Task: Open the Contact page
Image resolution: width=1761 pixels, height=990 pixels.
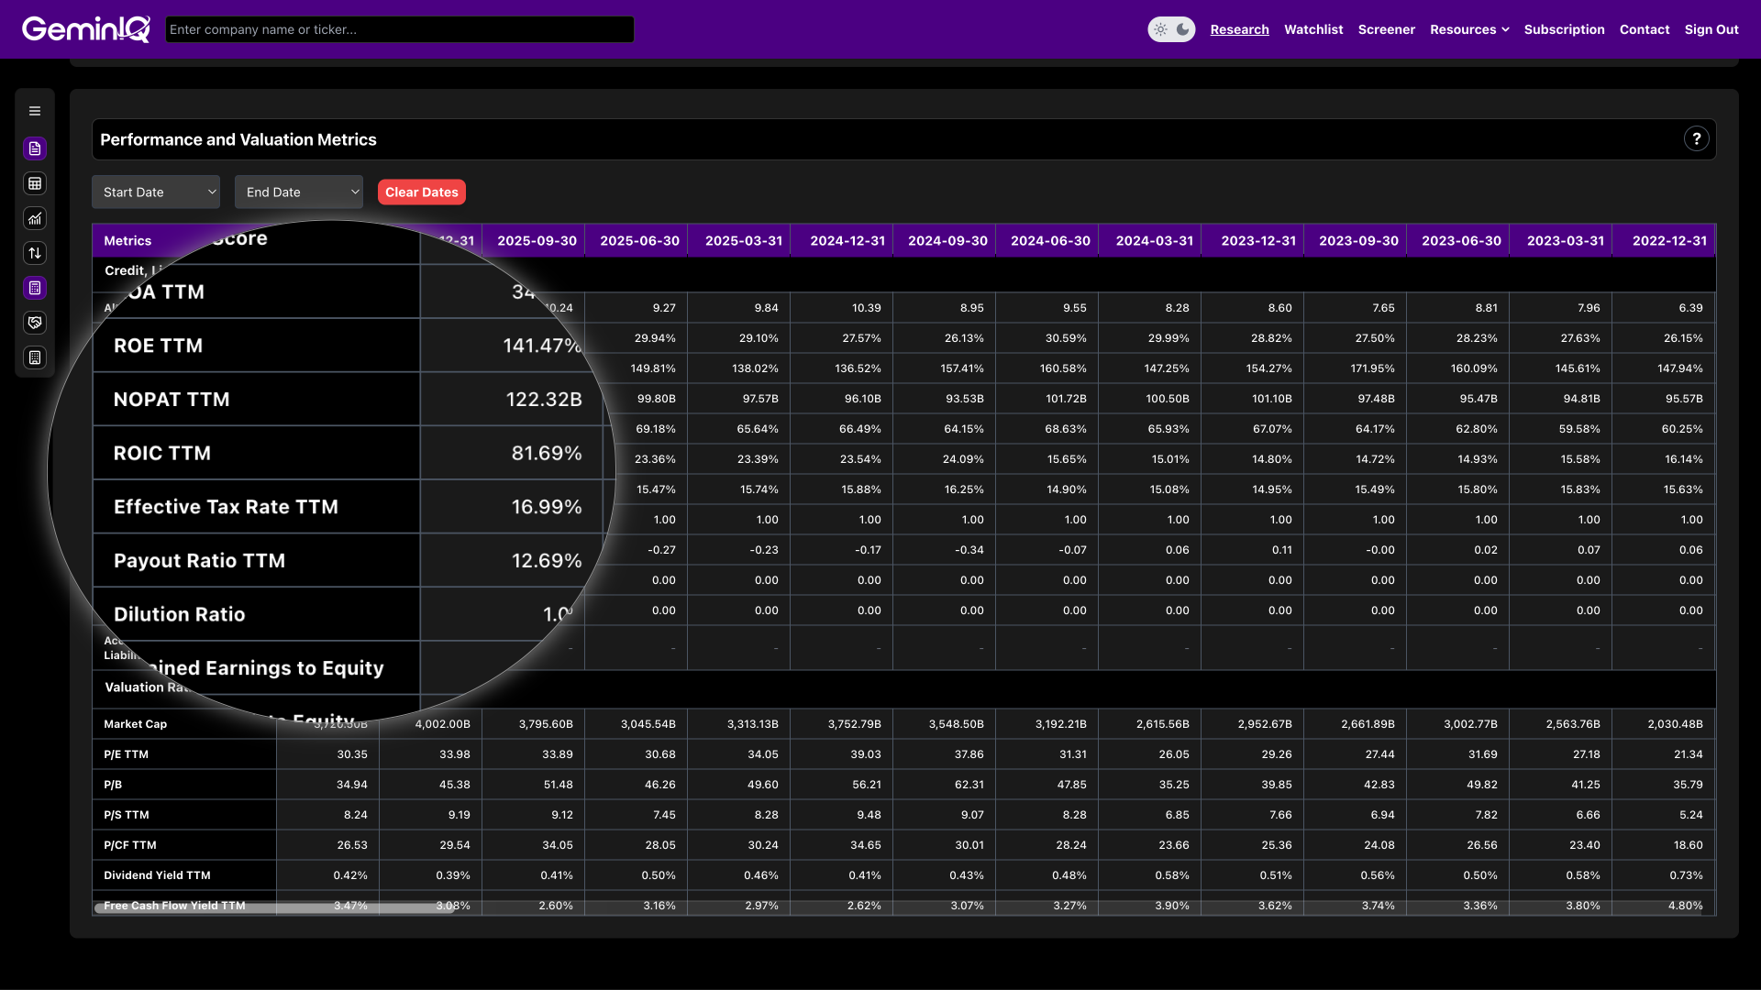Action: click(x=1645, y=29)
